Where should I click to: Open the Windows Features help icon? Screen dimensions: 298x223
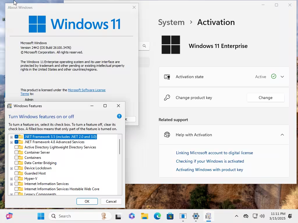click(x=119, y=116)
